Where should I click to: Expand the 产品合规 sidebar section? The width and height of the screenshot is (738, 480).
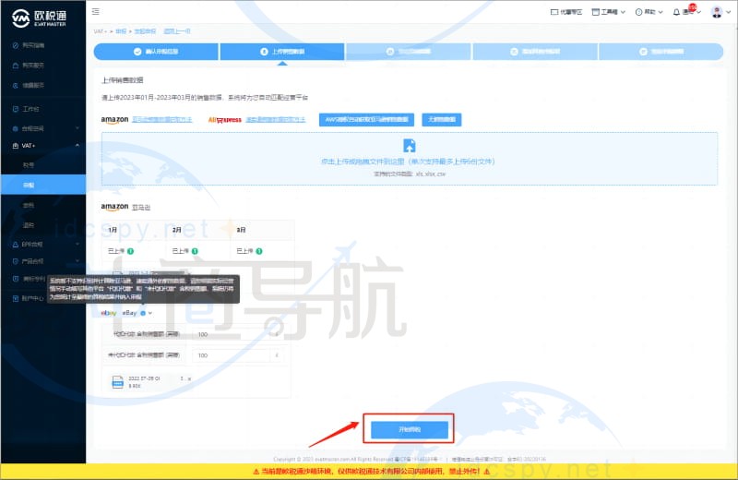[77, 261]
